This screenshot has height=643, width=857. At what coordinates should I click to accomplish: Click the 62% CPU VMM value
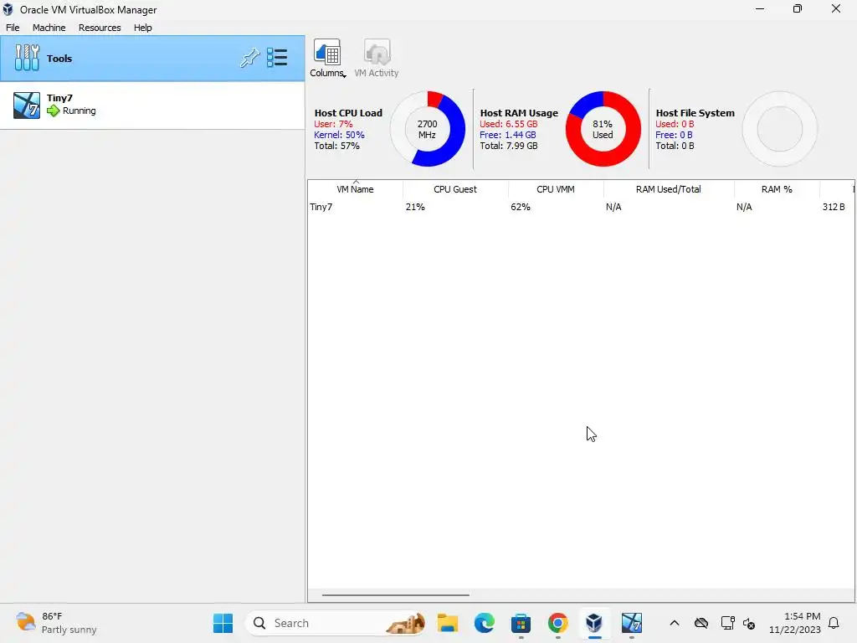[x=521, y=207]
